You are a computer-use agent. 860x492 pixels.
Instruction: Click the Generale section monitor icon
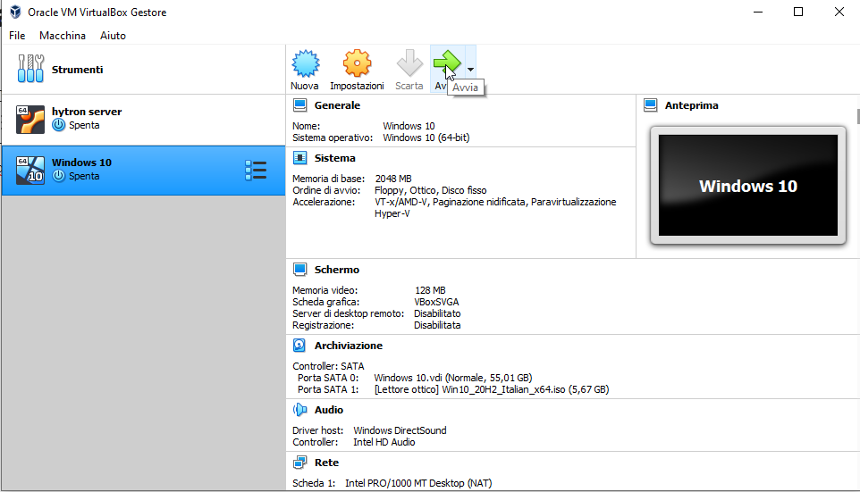(300, 105)
